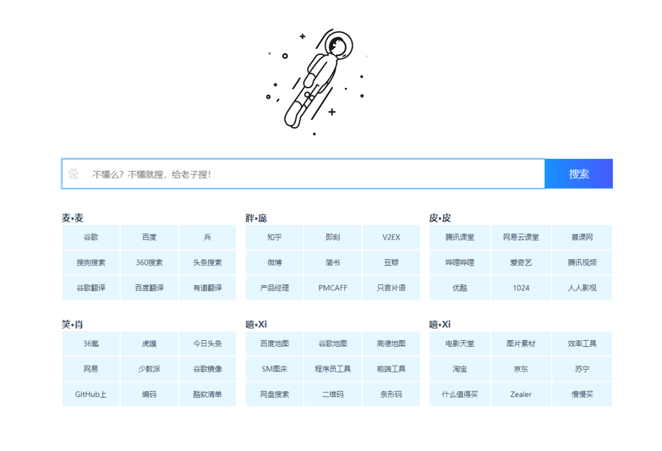Image resolution: width=662 pixels, height=451 pixels.
Task: Open the GitHub上 link
Action: 90,394
